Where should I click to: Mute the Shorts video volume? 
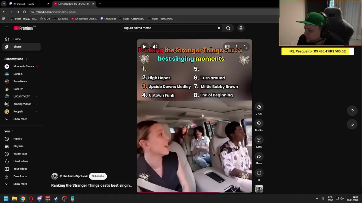coord(155,47)
